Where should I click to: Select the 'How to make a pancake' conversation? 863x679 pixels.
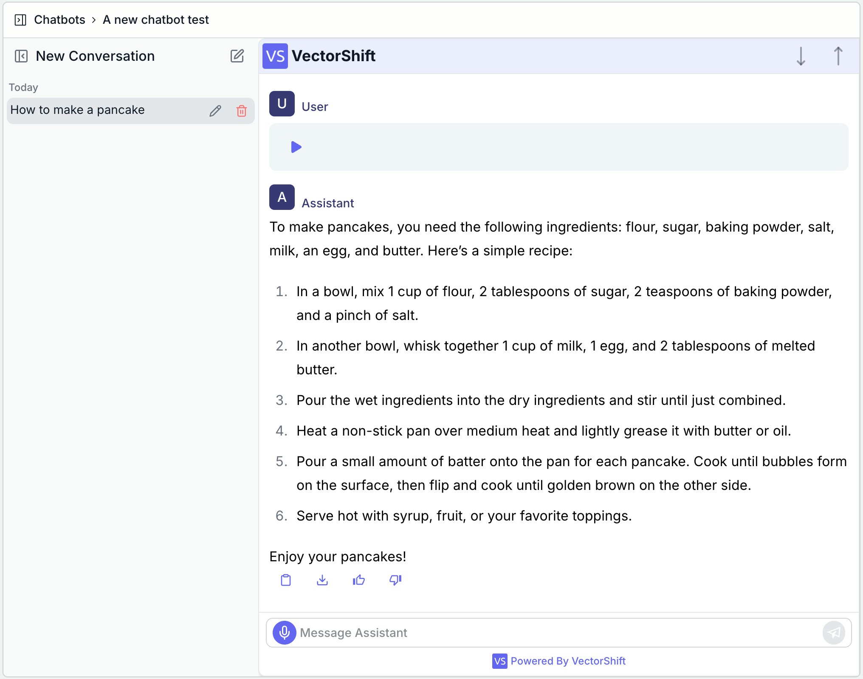coord(77,110)
